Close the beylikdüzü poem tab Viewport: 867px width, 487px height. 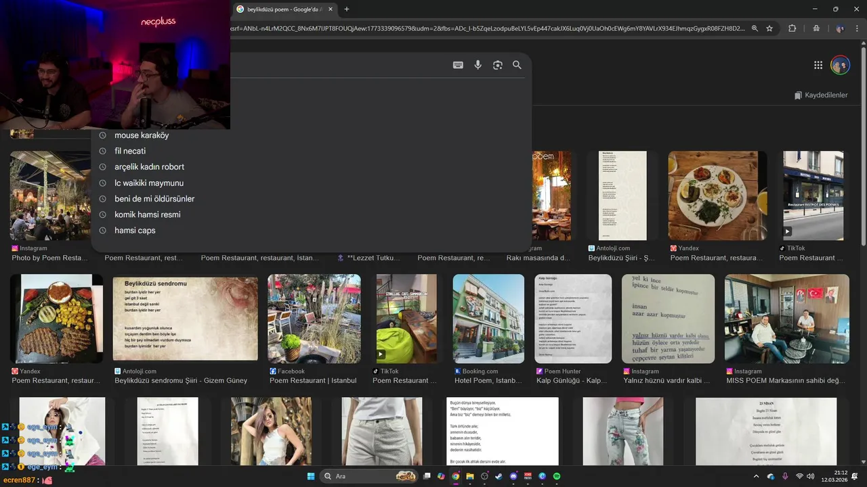coord(330,9)
